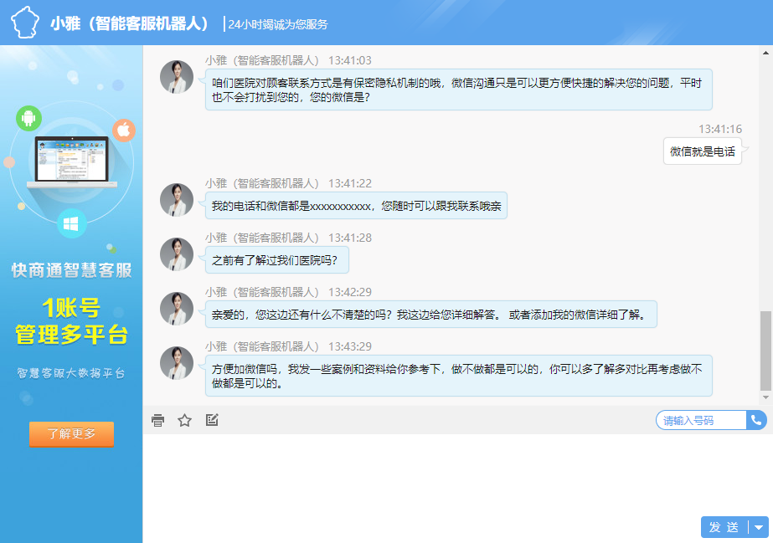The image size is (773, 543).
Task: Click the star rating icon
Action: tap(185, 420)
